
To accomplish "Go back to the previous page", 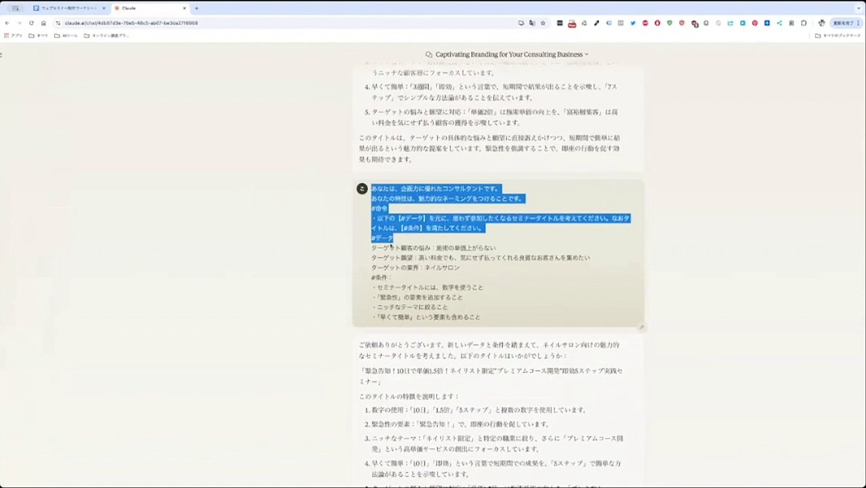I will 7,23.
